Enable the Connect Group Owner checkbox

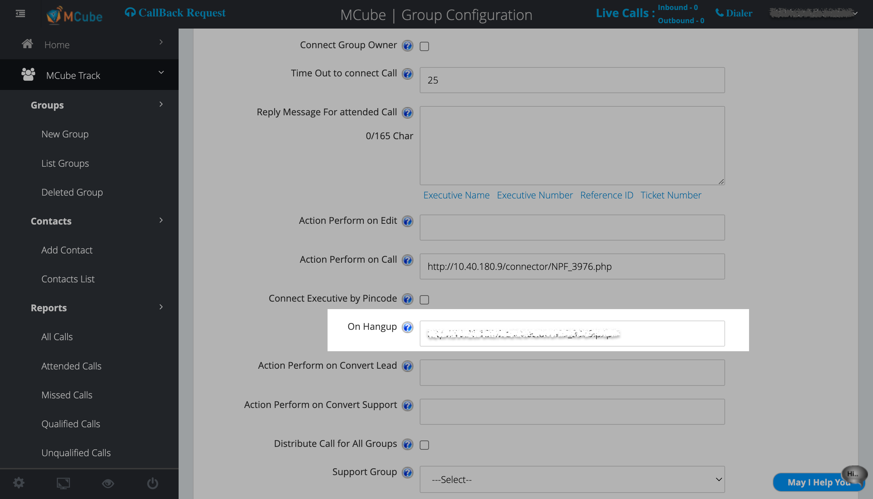tap(424, 46)
